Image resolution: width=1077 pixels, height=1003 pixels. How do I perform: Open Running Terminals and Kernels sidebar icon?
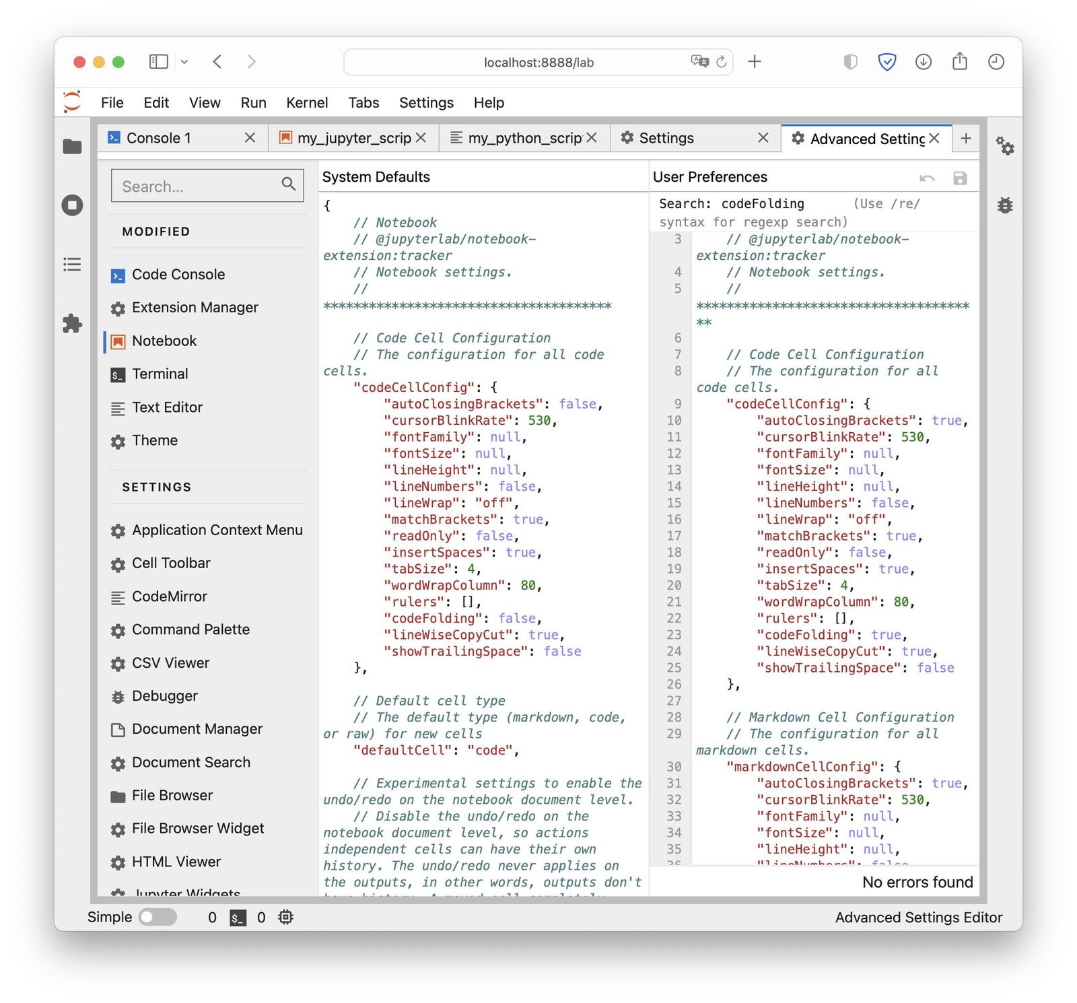[x=72, y=205]
